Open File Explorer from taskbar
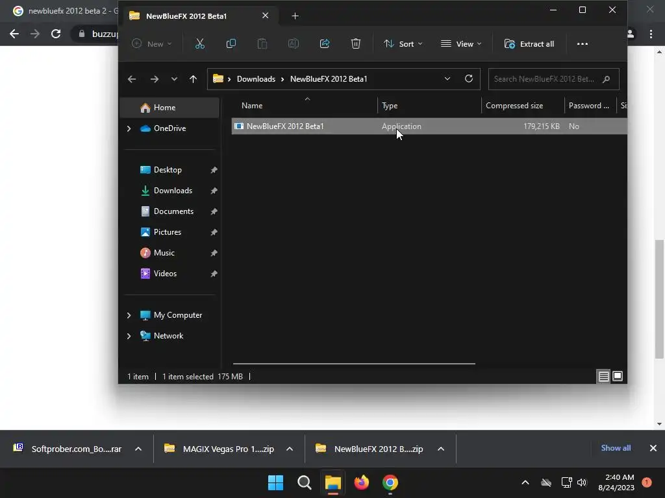This screenshot has height=498, width=665. pyautogui.click(x=333, y=482)
